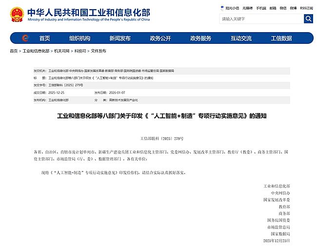Open the 微信 link in top bar
The width and height of the screenshot is (317, 247).
click(283, 8)
